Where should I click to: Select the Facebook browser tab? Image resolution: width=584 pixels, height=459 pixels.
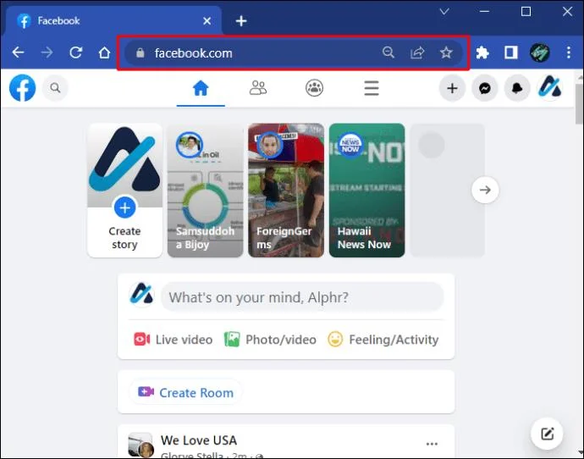tap(113, 21)
